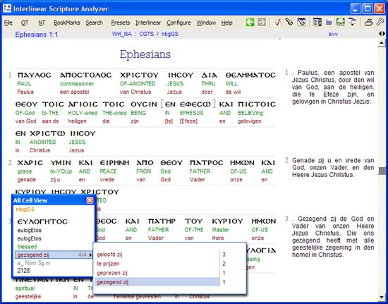Click the gloss 'EPHESUS'
Screen dimensions: 388x304
coord(191,113)
